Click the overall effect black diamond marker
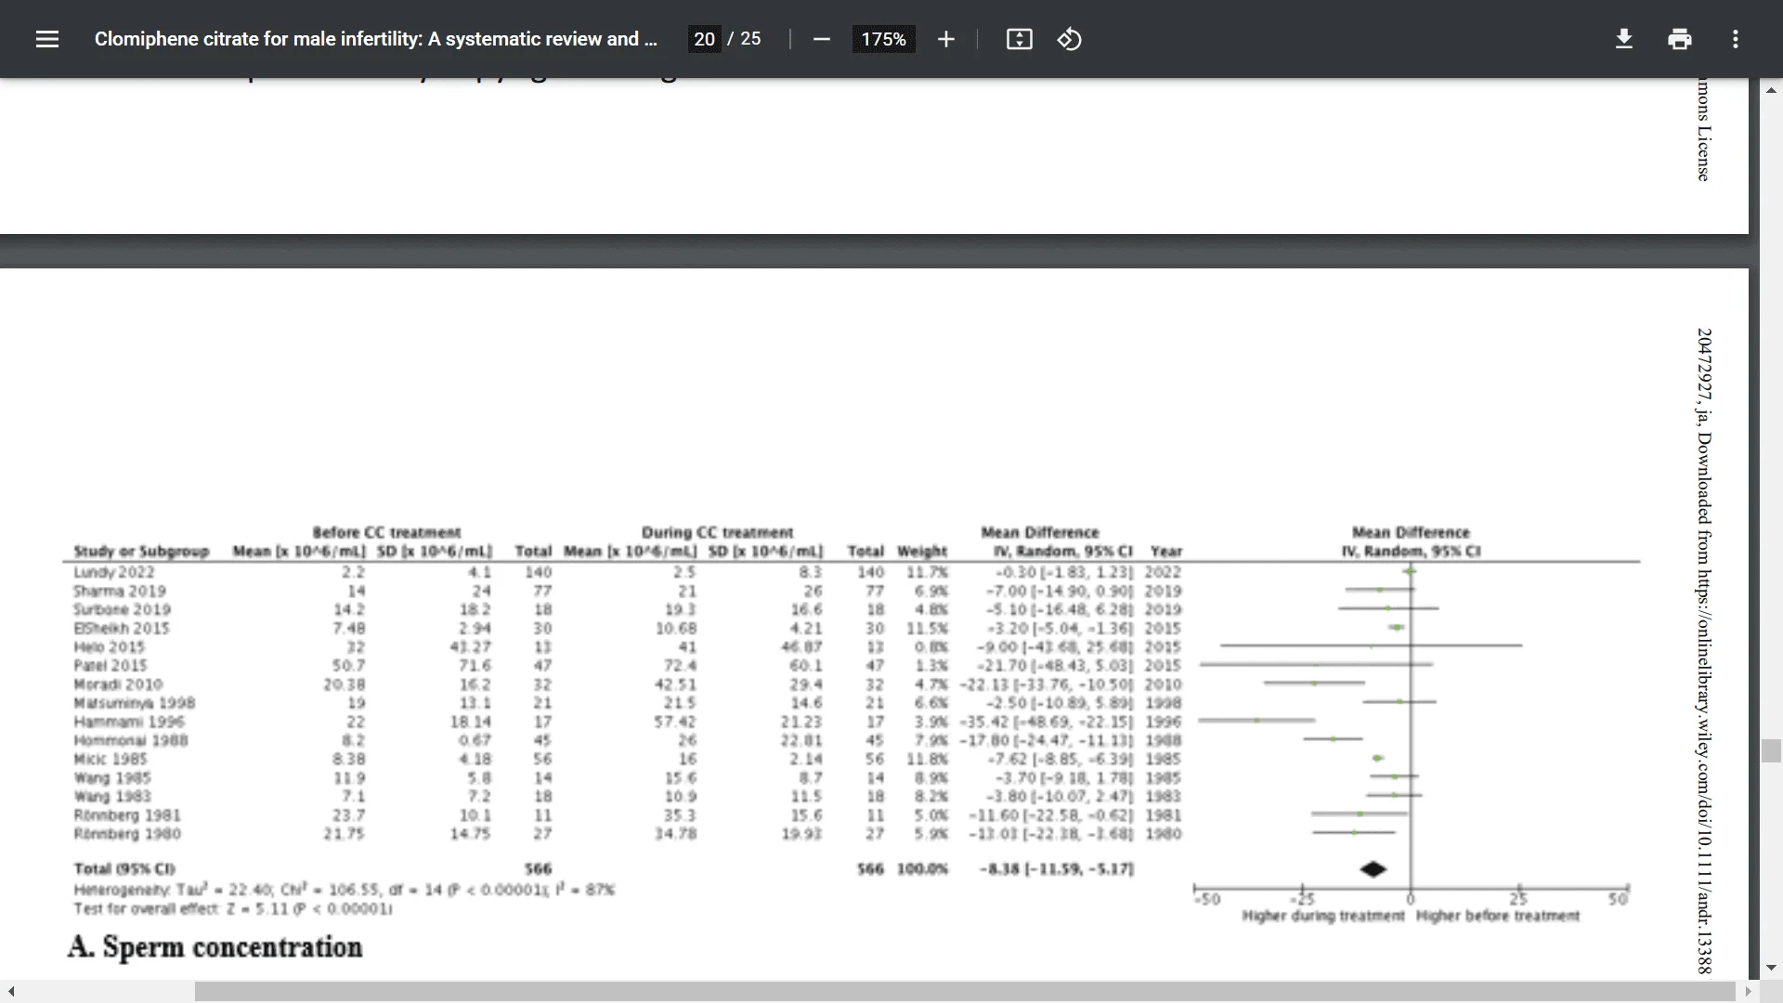1783x1003 pixels. pyautogui.click(x=1373, y=869)
